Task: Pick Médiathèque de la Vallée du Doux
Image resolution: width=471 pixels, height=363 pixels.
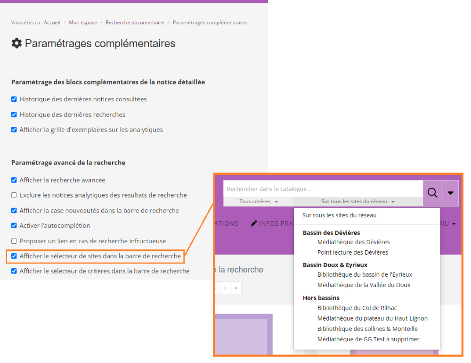Action: [x=364, y=285]
